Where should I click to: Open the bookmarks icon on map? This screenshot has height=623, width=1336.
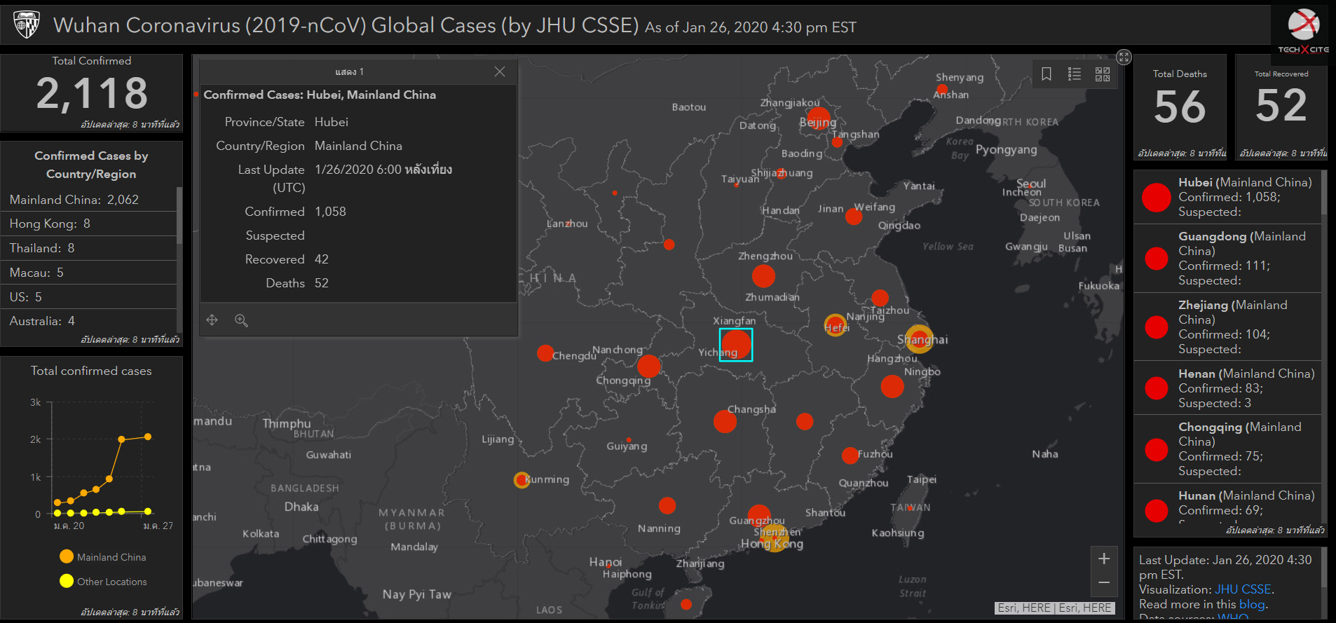1047,74
